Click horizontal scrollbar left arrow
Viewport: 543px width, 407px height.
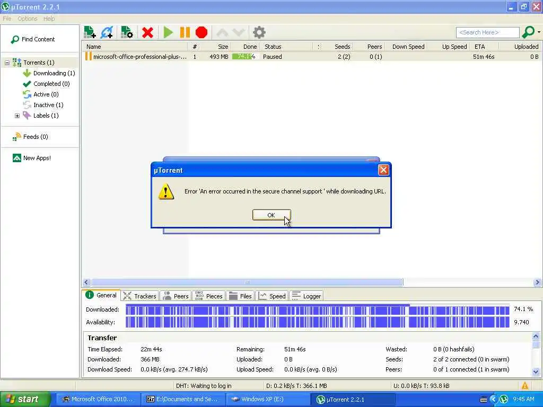tap(86, 282)
